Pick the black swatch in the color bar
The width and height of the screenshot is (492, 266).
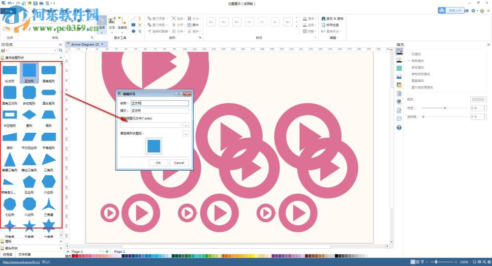click(x=337, y=256)
